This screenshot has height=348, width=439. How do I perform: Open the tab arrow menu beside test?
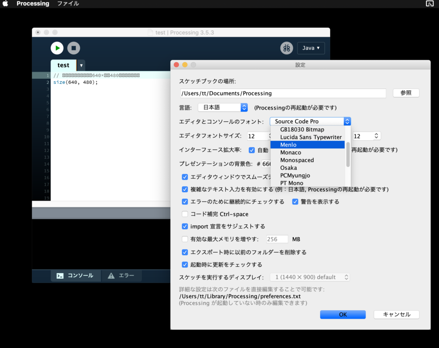(81, 65)
